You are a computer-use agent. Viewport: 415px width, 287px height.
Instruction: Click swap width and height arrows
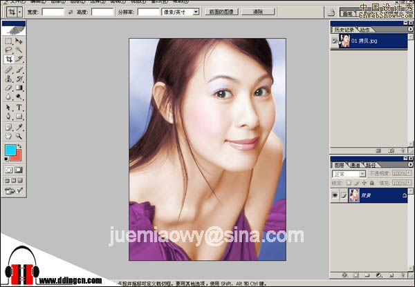point(71,12)
